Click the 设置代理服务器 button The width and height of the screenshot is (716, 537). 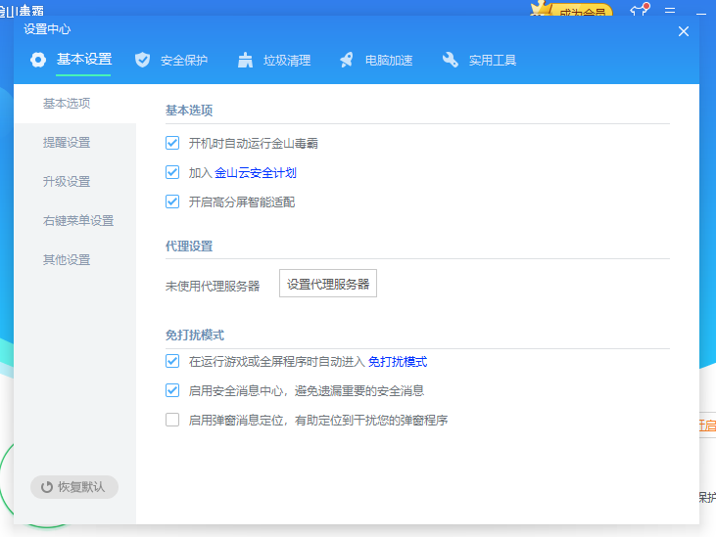tap(328, 284)
